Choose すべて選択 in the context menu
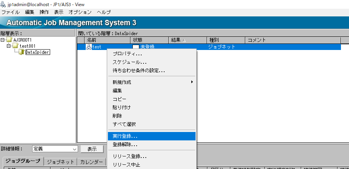349x169 pixels. point(152,124)
